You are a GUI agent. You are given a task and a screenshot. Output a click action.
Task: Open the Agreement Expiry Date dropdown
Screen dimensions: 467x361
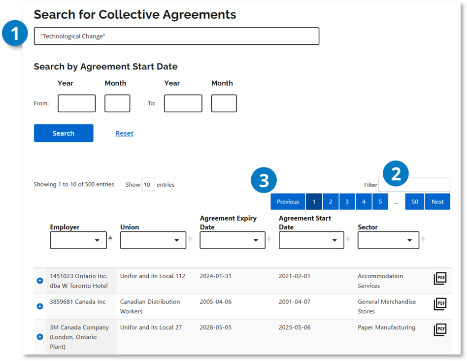(233, 240)
